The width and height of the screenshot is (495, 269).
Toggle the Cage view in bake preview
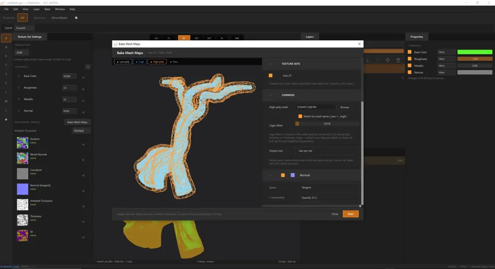coord(140,62)
